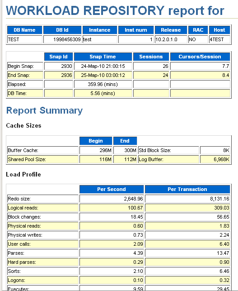
Task: Select the Redo size row label
Action: (43, 199)
